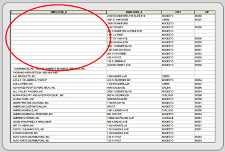Select CERES in the 4801 E. WHITMORE row

tap(178, 20)
